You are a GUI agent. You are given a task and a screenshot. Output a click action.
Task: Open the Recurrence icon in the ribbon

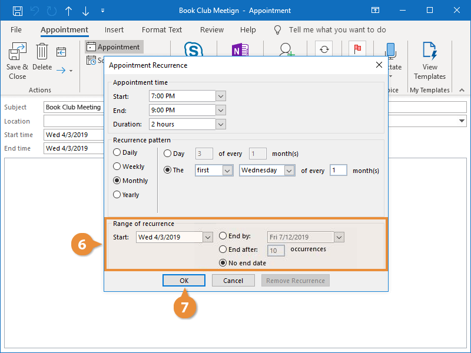coord(324,50)
